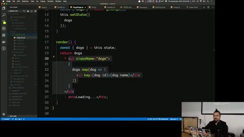Close the DogsPage.js tab with its X
Viewport: 244px width, 137px height.
[85, 7]
